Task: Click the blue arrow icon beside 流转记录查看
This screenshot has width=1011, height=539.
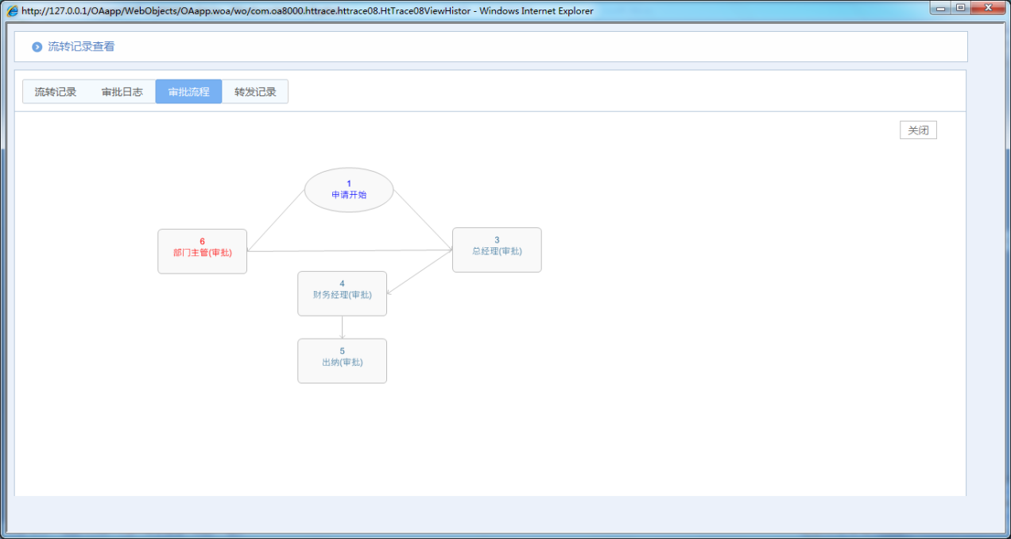Action: point(37,47)
